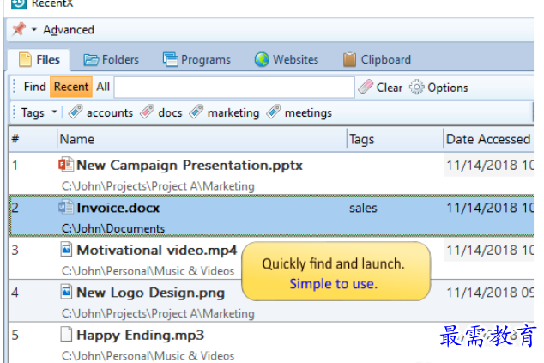The height and width of the screenshot is (363, 544).
Task: Switch to the Folders tab
Action: (x=111, y=60)
